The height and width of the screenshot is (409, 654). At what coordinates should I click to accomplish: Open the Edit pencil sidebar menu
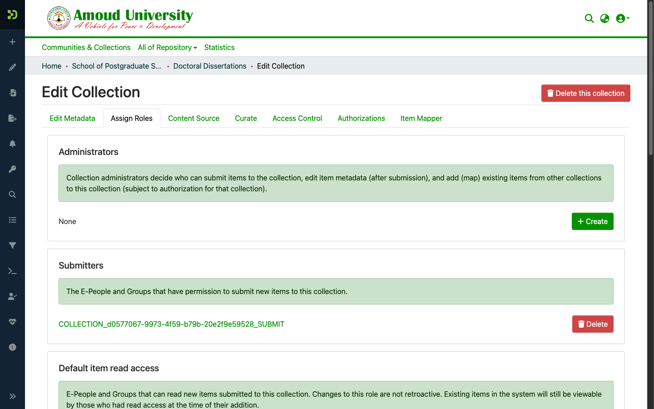(x=12, y=67)
